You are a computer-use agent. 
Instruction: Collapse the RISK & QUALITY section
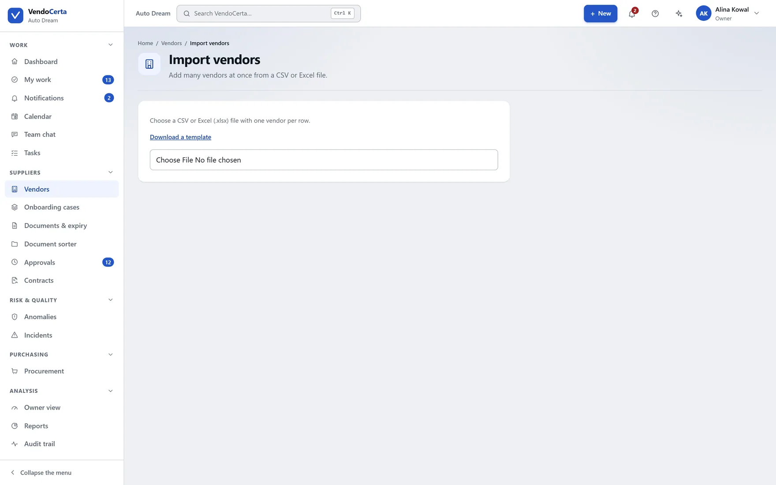pos(111,300)
